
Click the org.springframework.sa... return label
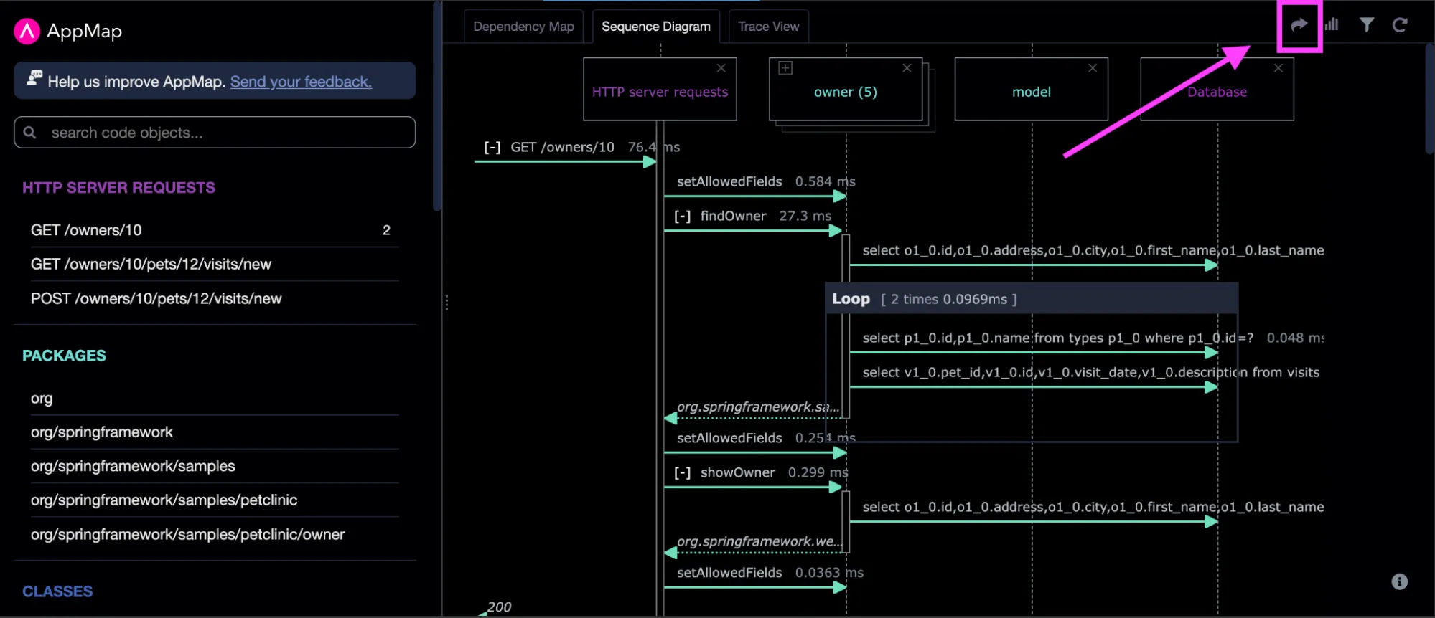coord(757,407)
